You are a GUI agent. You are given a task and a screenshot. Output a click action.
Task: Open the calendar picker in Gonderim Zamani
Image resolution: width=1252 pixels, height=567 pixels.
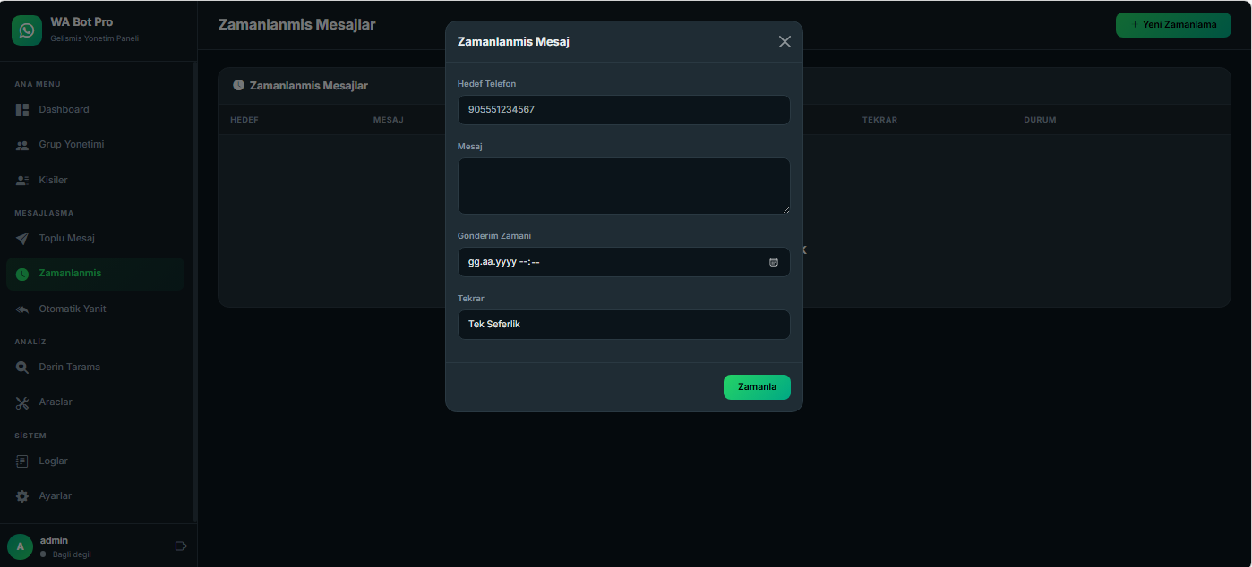774,262
